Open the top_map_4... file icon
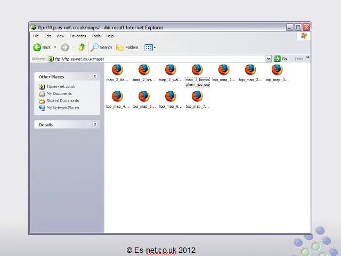This screenshot has width=341, height=256. pos(117,97)
